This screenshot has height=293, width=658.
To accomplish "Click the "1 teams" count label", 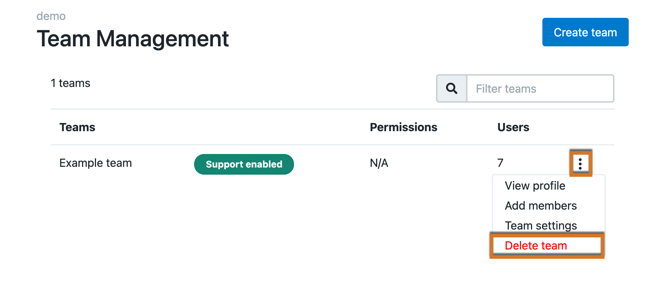I will [x=71, y=83].
